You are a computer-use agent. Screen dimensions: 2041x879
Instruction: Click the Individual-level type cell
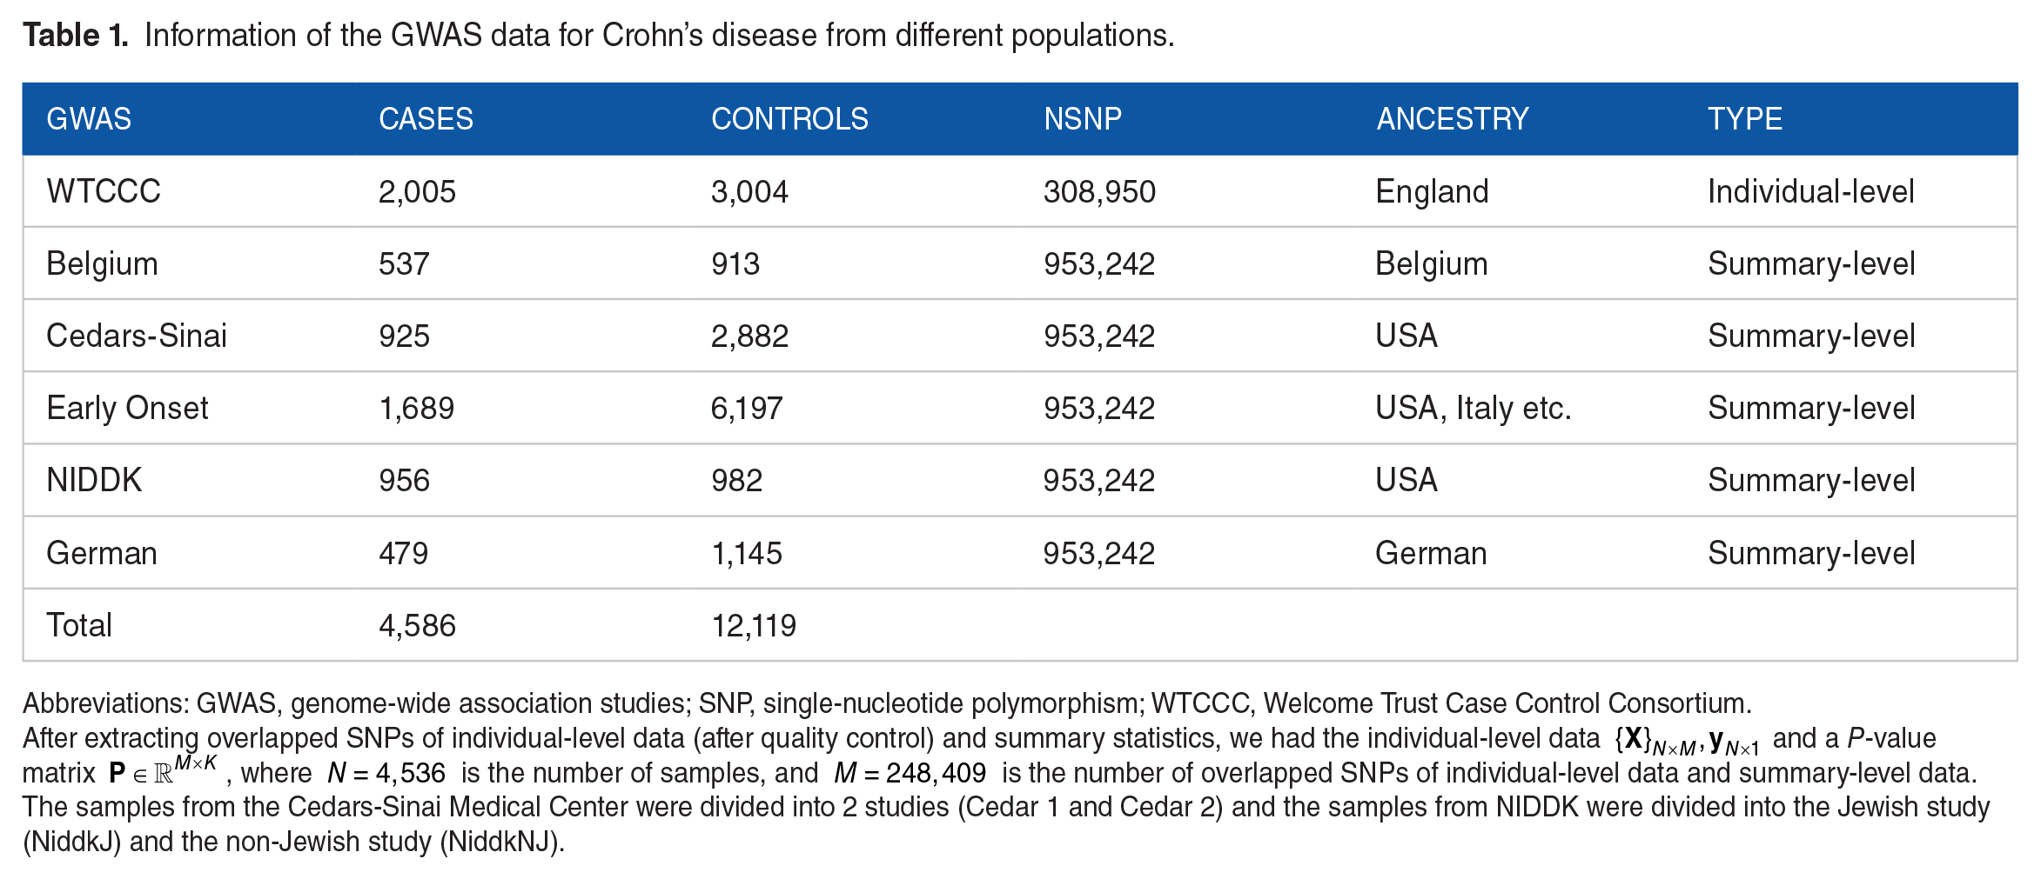[x=1810, y=191]
